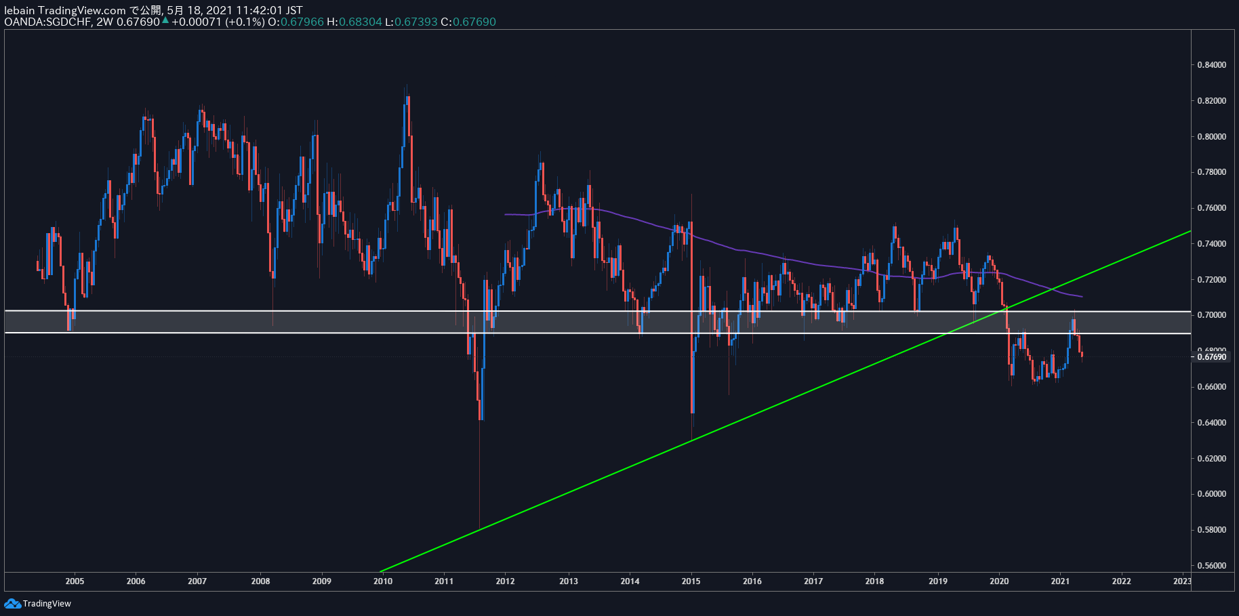Click the 2007 time axis label
This screenshot has width=1239, height=616.
pyautogui.click(x=197, y=581)
